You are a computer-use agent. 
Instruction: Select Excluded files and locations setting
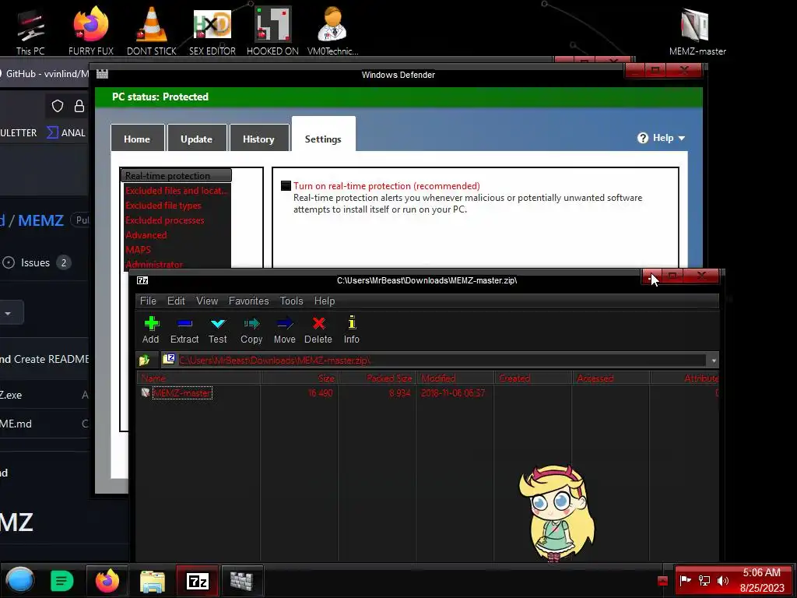pyautogui.click(x=176, y=191)
